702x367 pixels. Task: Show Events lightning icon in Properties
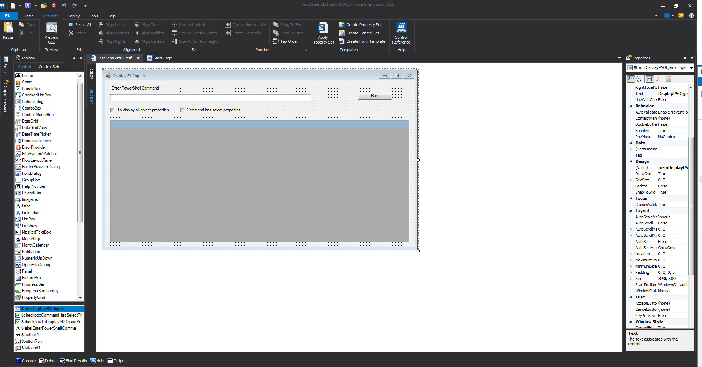(658, 79)
